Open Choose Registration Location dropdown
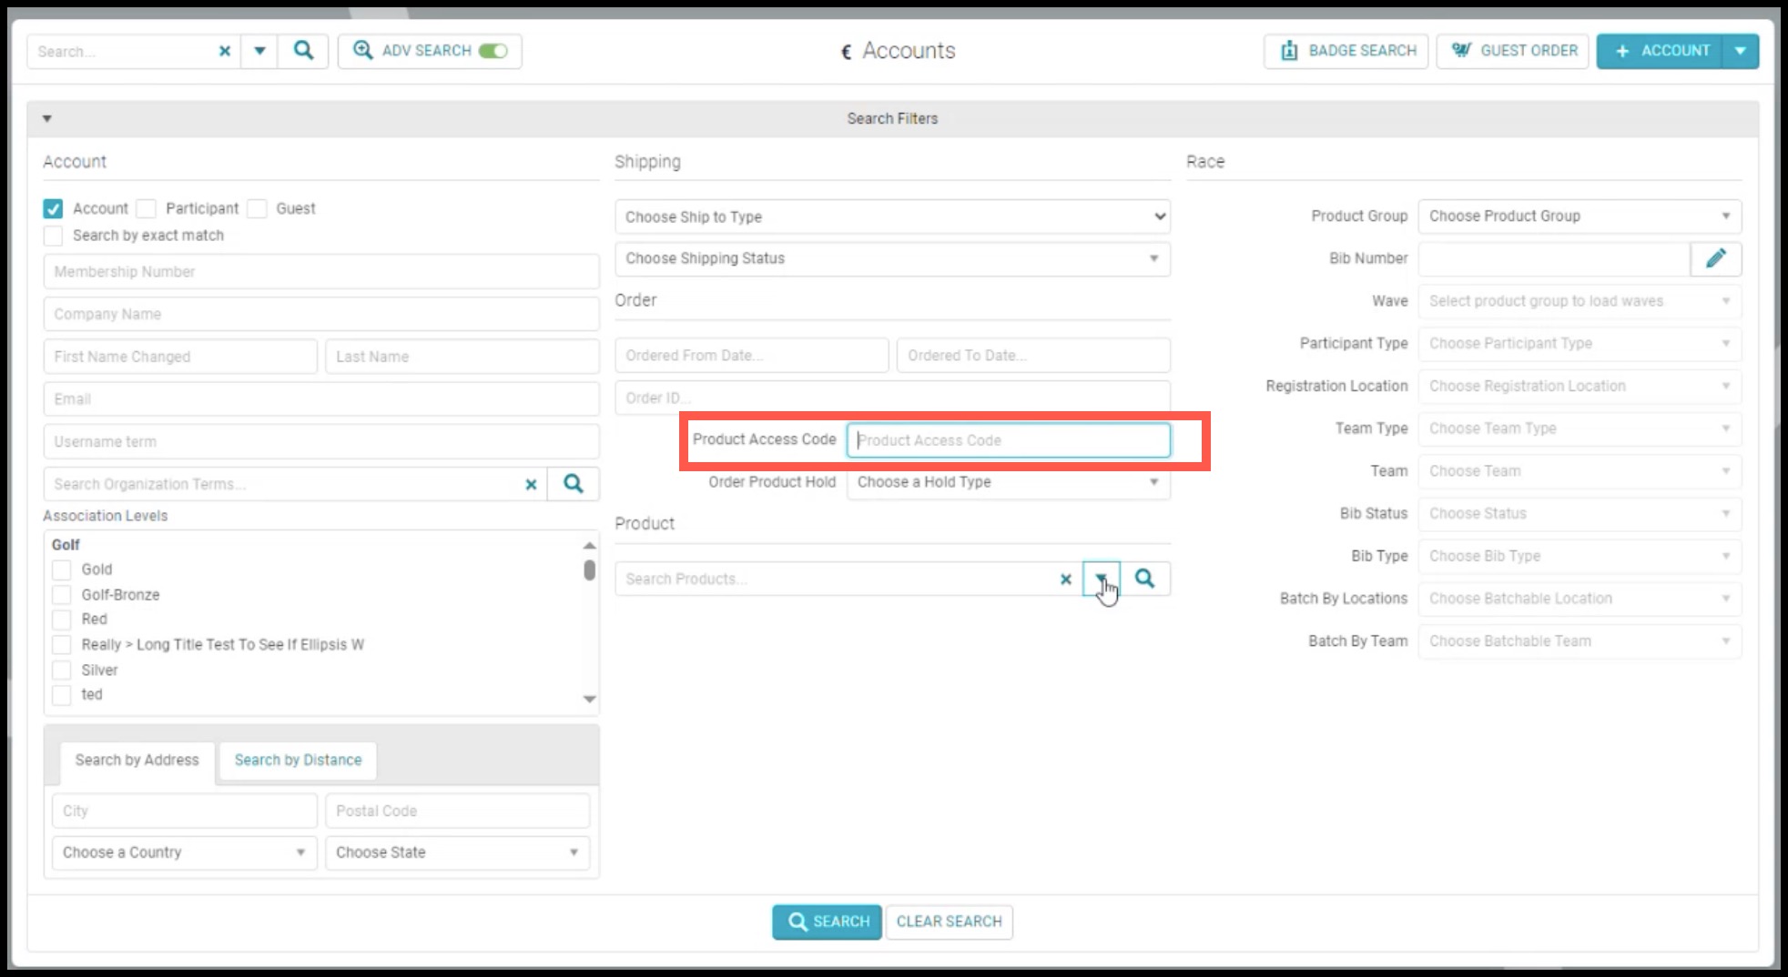Screen dimensions: 1788x977 [x=1580, y=387]
